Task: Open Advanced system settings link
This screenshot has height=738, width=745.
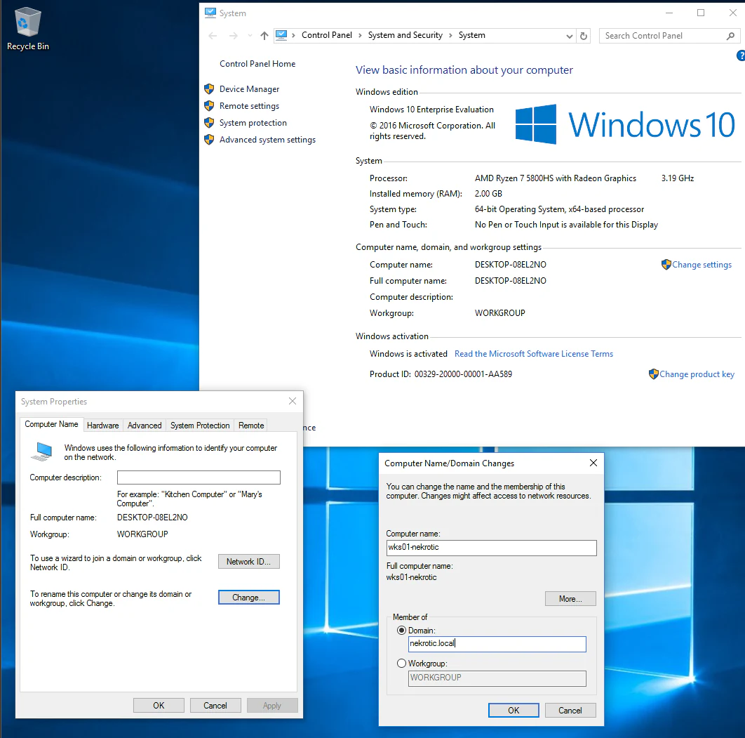Action: coord(267,139)
